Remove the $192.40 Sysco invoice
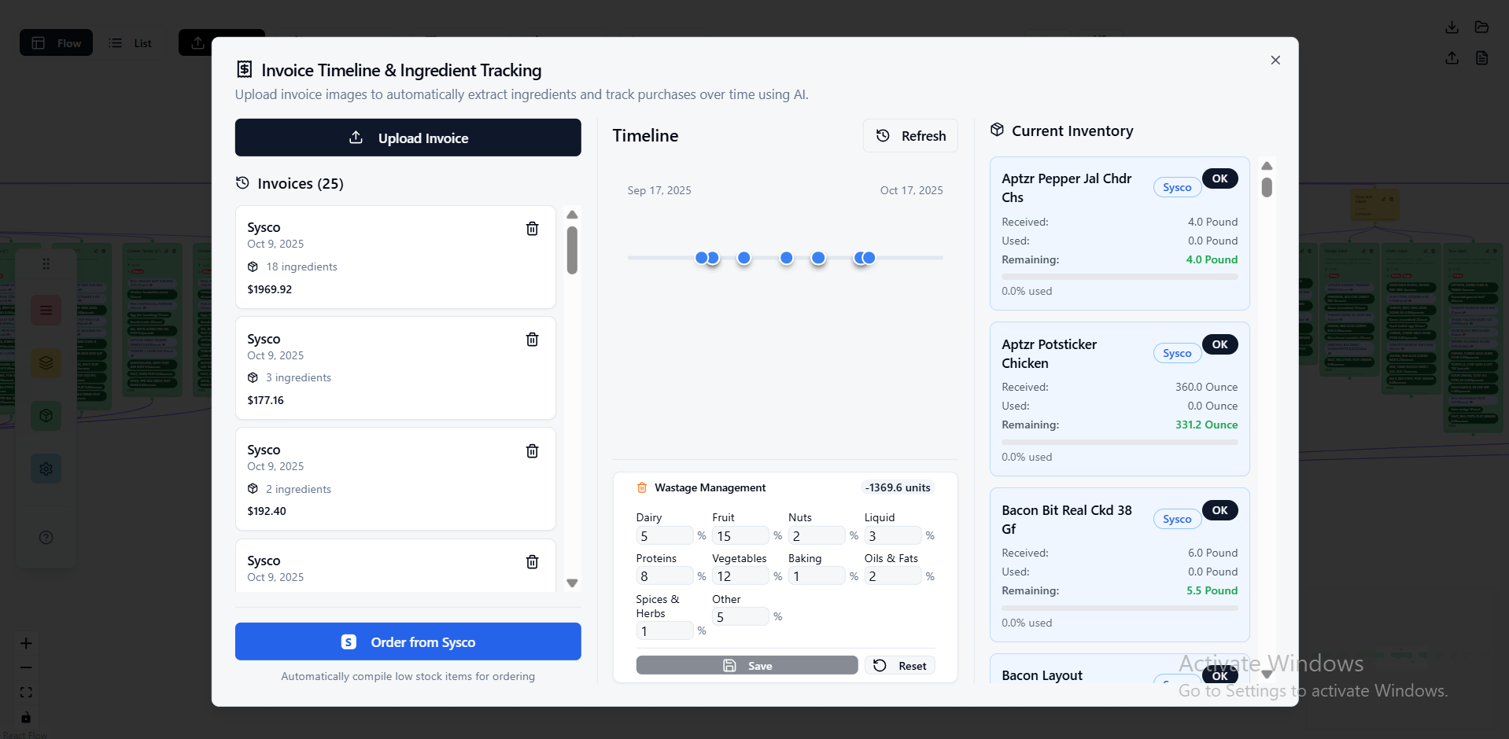This screenshot has width=1509, height=739. [x=532, y=451]
